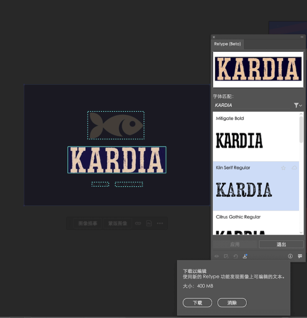
Task: Click the 消除 dismiss button
Action: [232, 303]
